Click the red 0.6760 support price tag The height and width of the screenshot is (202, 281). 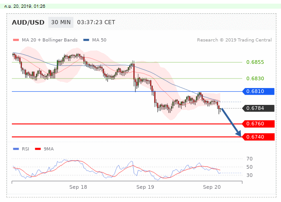[x=258, y=124]
